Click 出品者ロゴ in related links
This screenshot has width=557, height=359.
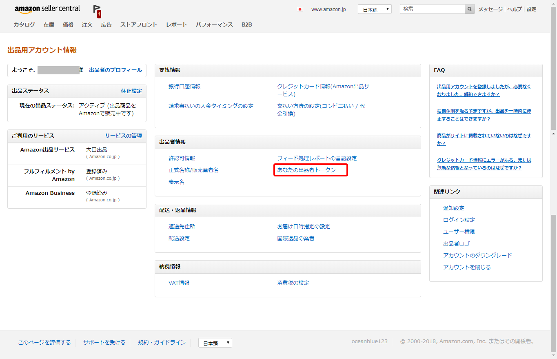tap(456, 243)
